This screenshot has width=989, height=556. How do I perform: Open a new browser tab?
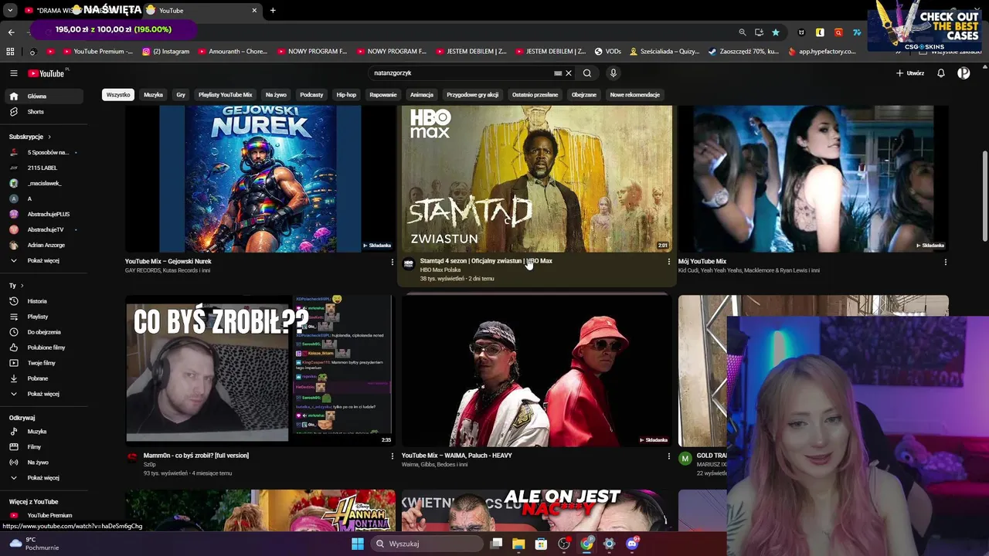tap(273, 10)
